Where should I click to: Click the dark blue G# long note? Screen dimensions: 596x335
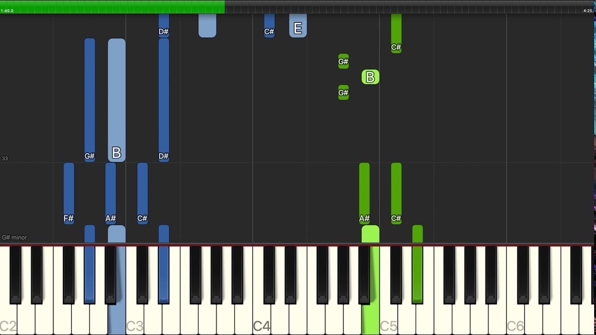coord(90,100)
